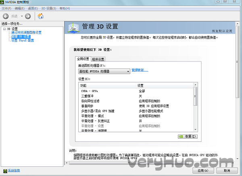Select the 垂直同步 setting row

(x=88, y=106)
